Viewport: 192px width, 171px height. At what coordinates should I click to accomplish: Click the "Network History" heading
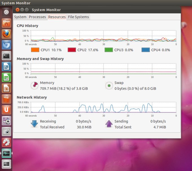click(32, 97)
